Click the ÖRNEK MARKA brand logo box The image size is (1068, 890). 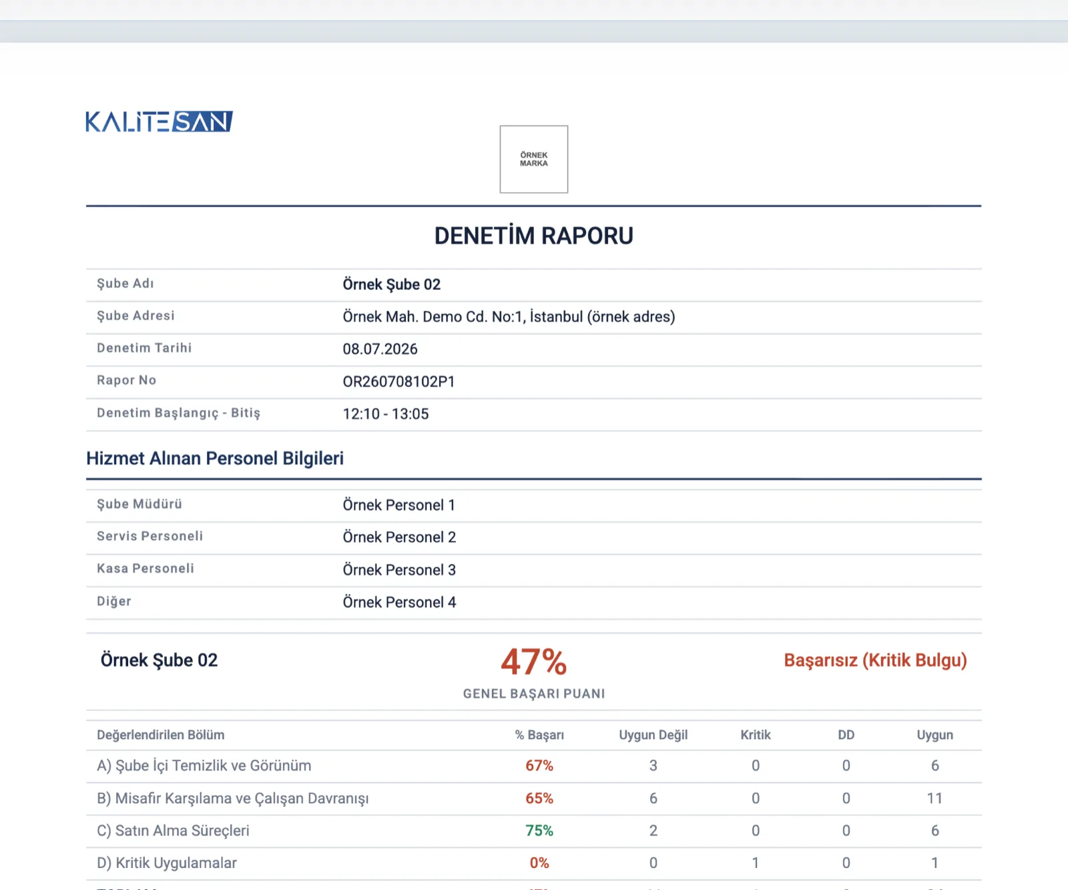534,159
